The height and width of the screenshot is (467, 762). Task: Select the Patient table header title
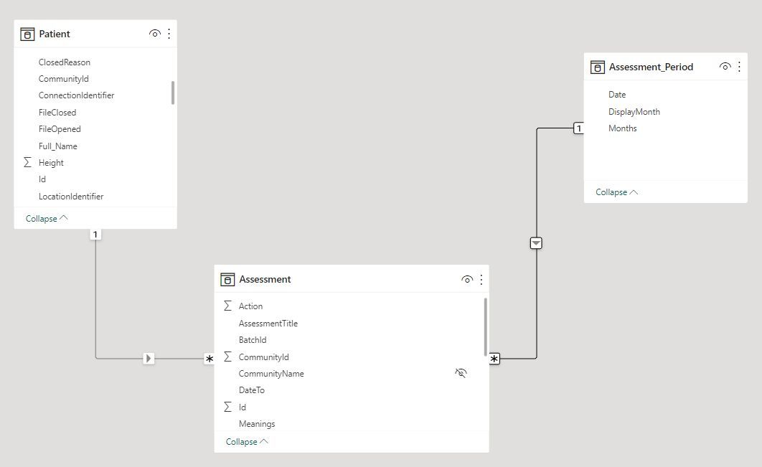coord(55,34)
